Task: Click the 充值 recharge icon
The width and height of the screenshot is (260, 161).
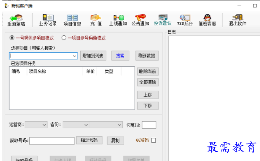Action: (x=96, y=20)
